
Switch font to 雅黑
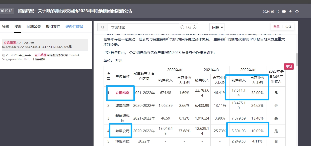tap(276, 27)
